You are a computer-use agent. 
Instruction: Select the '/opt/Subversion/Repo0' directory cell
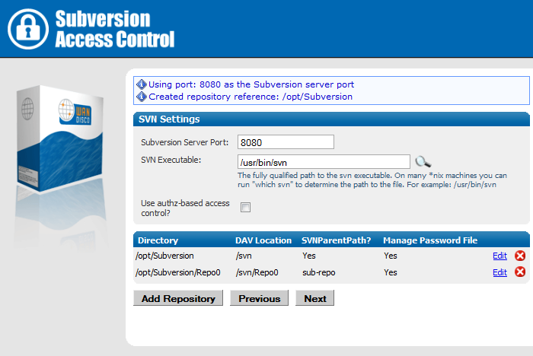pyautogui.click(x=177, y=272)
